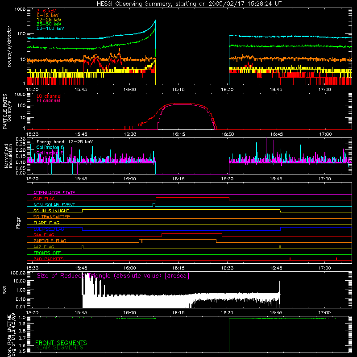The height and width of the screenshot is (357, 357).
Task: Click the Normalized modulation axis label
Action: pos(8,156)
